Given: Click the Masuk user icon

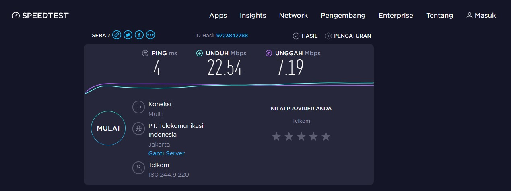Looking at the screenshot, I should coord(469,16).
